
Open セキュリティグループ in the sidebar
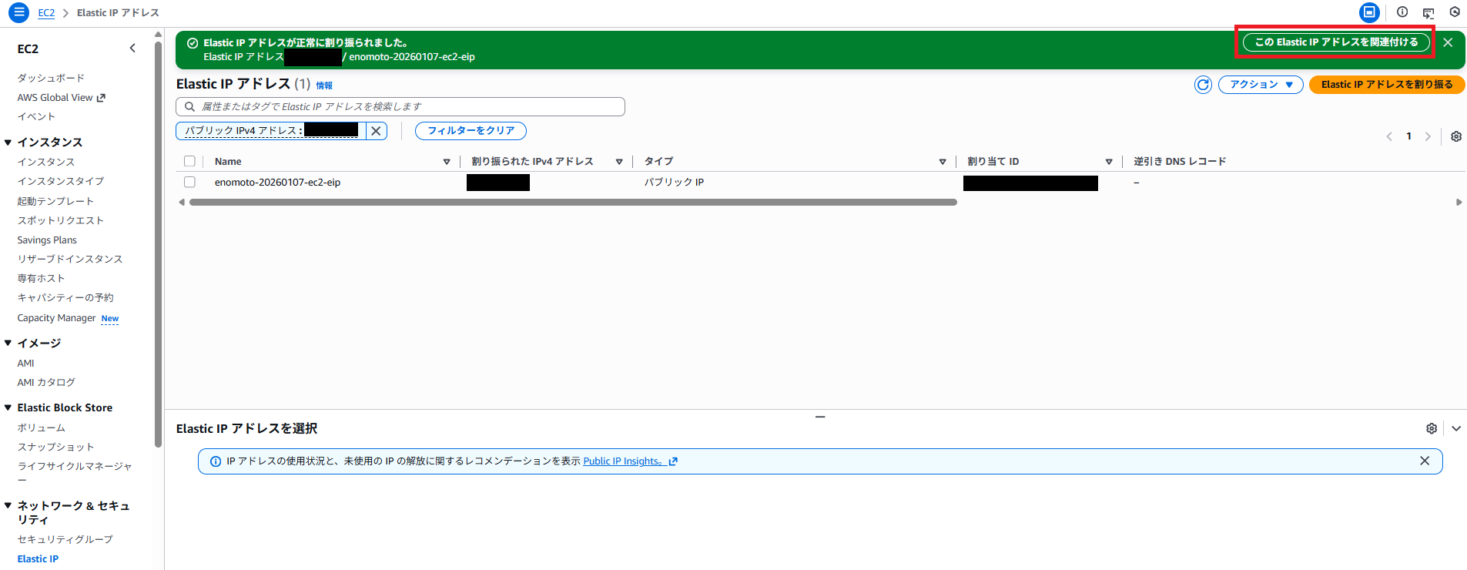pyautogui.click(x=65, y=539)
